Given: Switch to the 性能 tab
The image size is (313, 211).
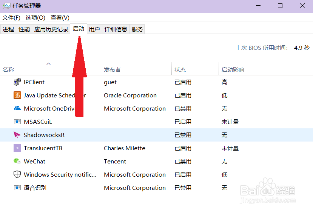Looking at the screenshot, I should pos(24,29).
